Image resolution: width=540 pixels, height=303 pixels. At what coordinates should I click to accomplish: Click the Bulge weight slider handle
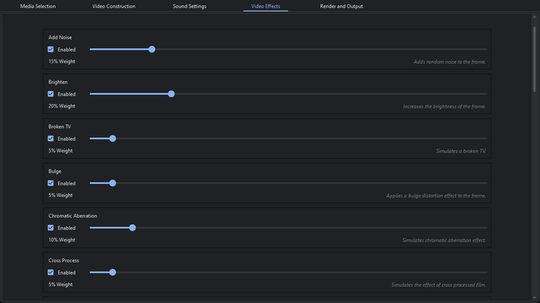coord(113,183)
